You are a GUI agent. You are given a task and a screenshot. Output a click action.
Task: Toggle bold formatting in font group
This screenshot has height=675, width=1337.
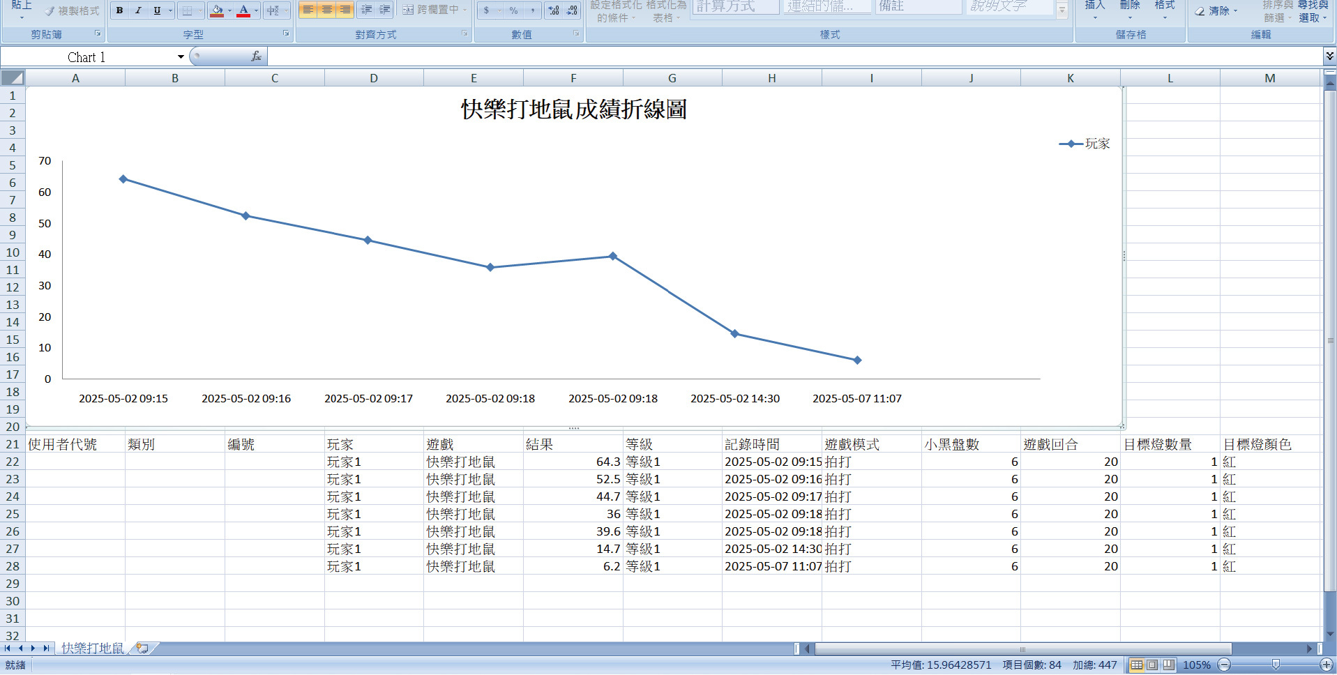[x=119, y=10]
